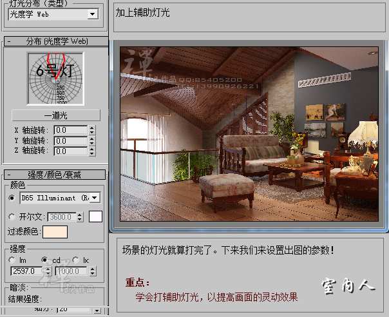Select the D65 Illuminant color radio button

tap(12, 198)
